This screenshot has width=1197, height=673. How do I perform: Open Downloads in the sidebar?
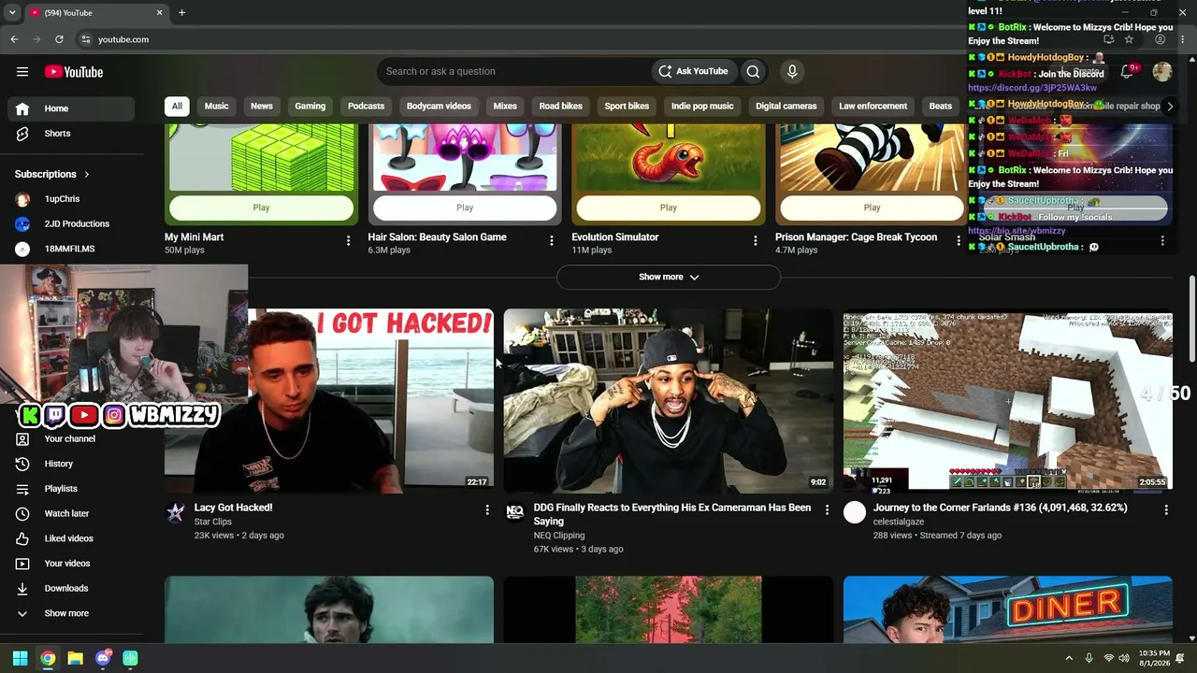(x=71, y=588)
